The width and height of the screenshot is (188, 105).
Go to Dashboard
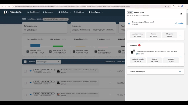pyautogui.click(x=33, y=12)
